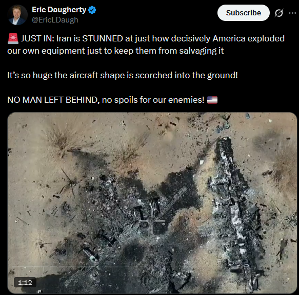Click the white crosshair in the video
This screenshot has width=299, height=295.
point(152,221)
